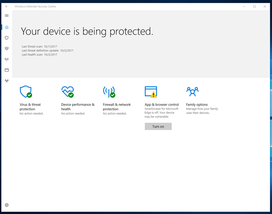Click 'No action needed.' under Virus protection
The height and width of the screenshot is (214, 272).
point(31,114)
